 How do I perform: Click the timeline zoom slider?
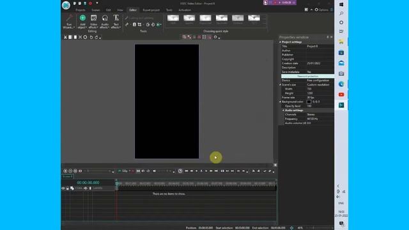[98, 171]
